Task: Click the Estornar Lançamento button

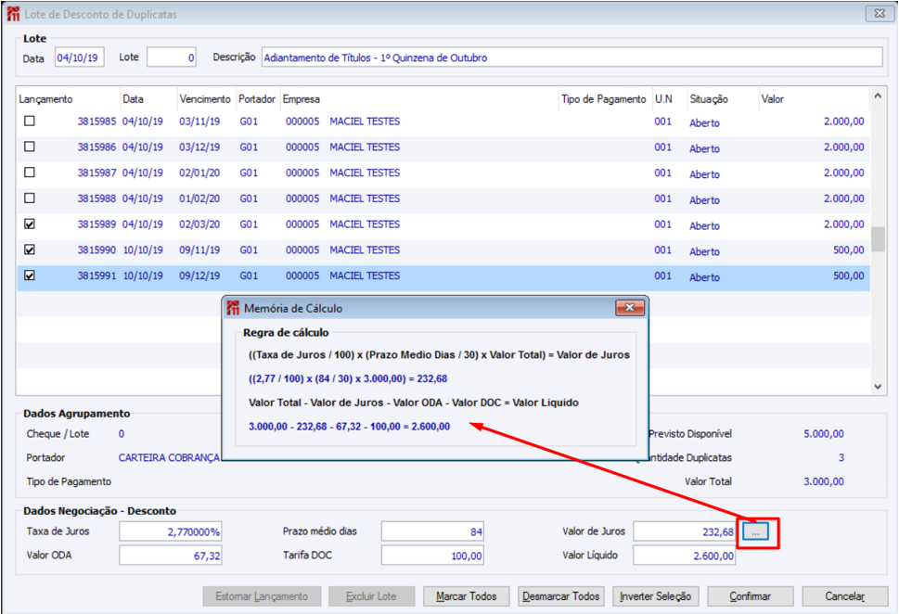Action: [x=262, y=596]
